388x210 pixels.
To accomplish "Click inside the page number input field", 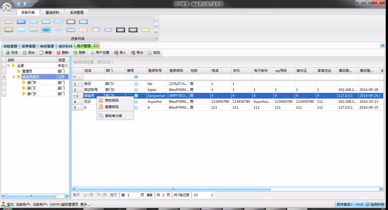I will click(x=132, y=195).
